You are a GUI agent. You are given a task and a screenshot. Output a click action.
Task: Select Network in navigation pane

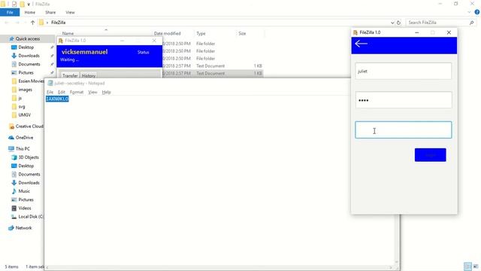pyautogui.click(x=23, y=227)
